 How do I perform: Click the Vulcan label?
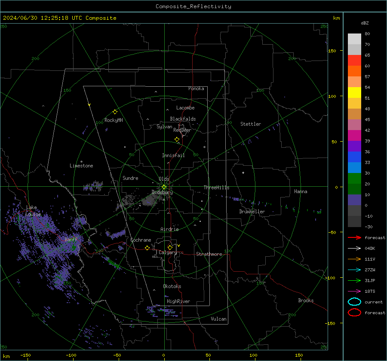(x=218, y=319)
